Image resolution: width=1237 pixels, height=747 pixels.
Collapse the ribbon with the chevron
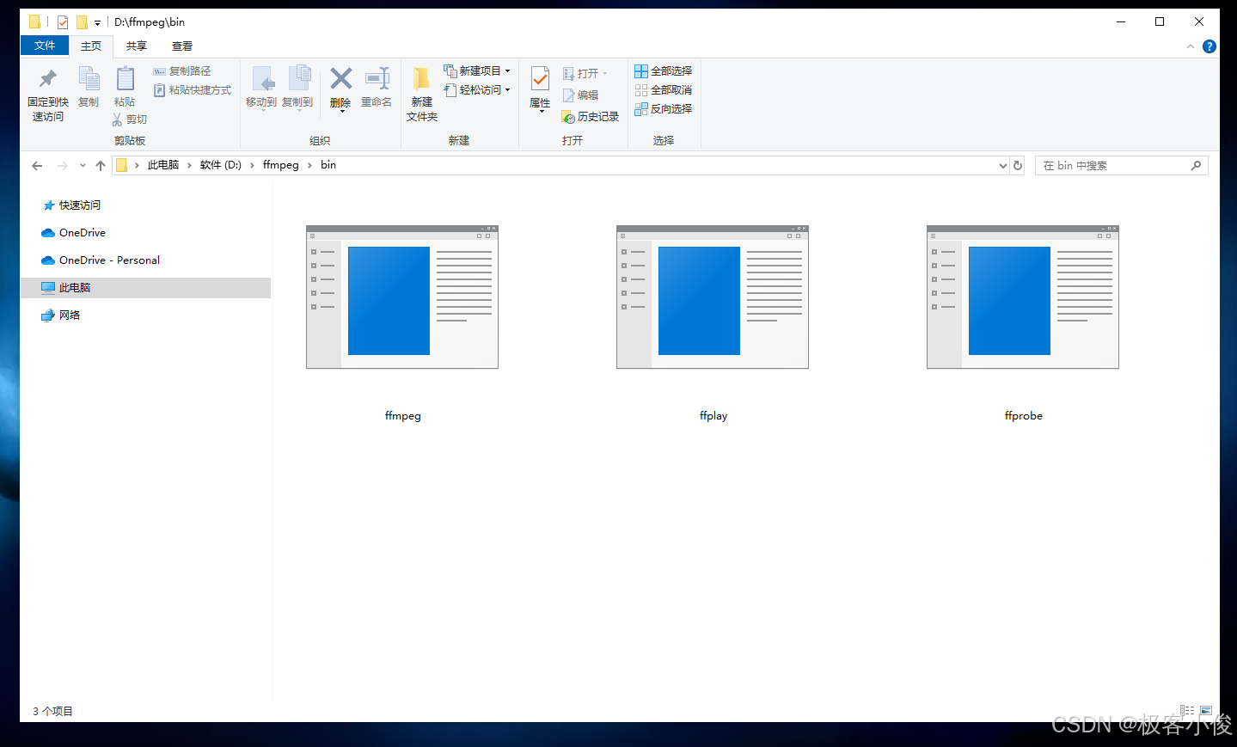pos(1191,46)
